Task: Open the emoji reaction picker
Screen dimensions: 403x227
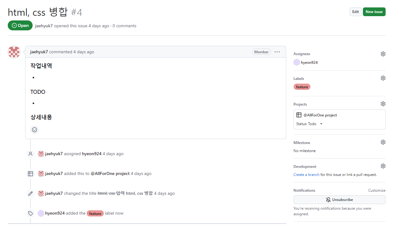Action: click(x=34, y=130)
